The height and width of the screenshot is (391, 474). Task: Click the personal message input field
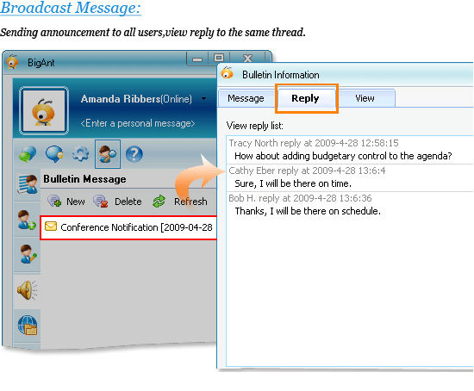click(138, 123)
